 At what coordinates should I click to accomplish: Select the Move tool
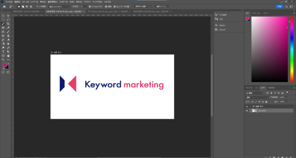click(8, 16)
